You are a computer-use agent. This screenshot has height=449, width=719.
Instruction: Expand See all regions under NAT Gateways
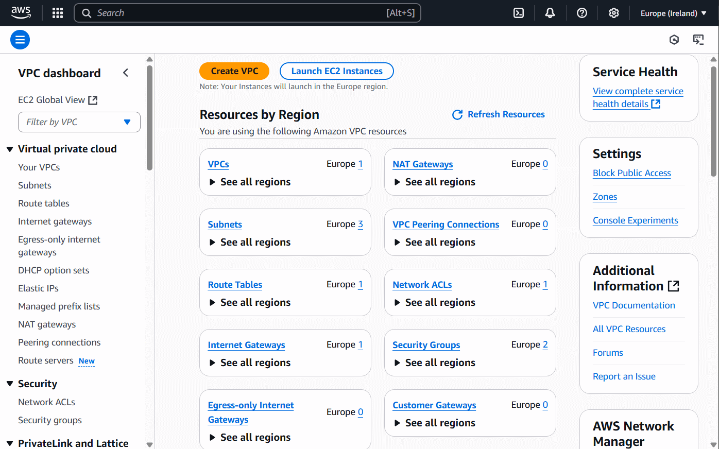coord(435,182)
